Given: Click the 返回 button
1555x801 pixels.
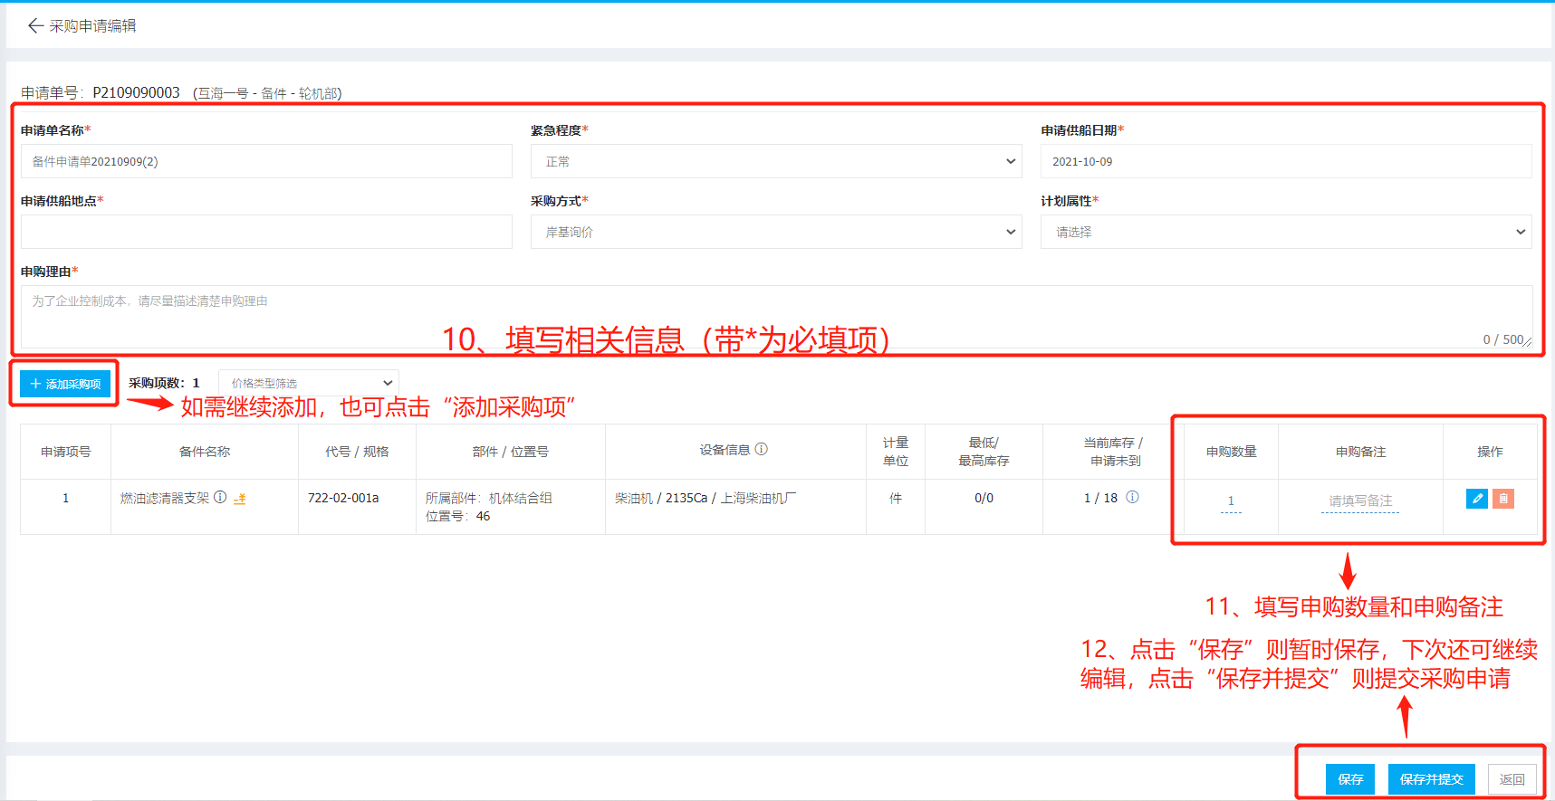Looking at the screenshot, I should tap(1512, 779).
